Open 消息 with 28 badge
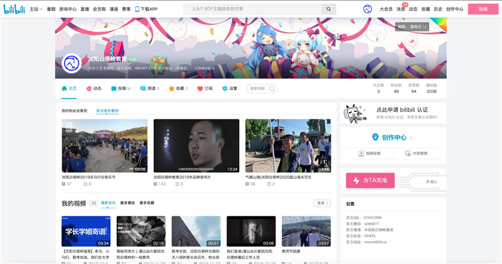 click(x=401, y=9)
